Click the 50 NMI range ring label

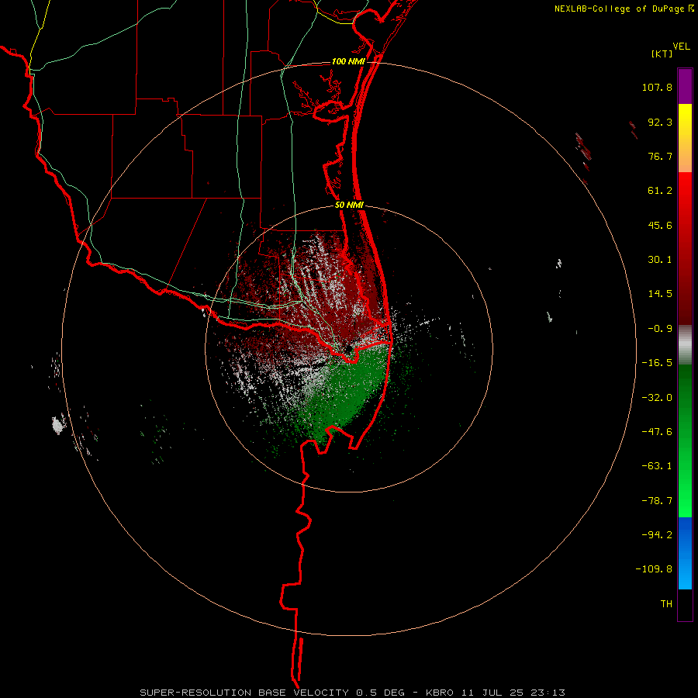pyautogui.click(x=350, y=206)
